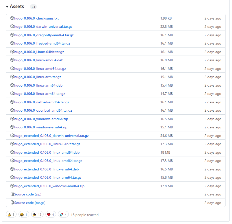Download hugo_0.106.0_linux-amd64.deb package

[x=39, y=60]
